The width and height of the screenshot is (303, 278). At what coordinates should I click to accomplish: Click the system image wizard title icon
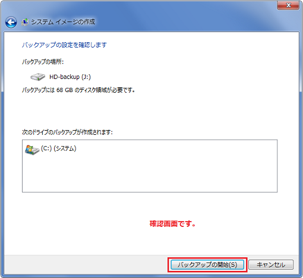coord(25,22)
